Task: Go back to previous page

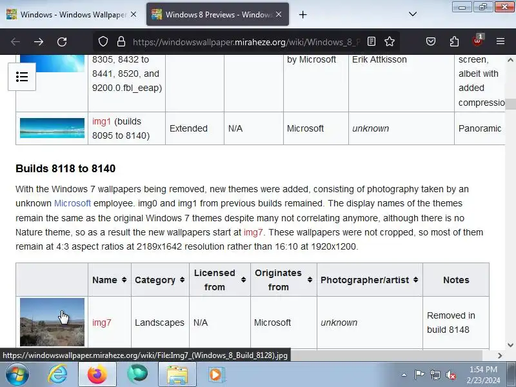Action: (15, 42)
